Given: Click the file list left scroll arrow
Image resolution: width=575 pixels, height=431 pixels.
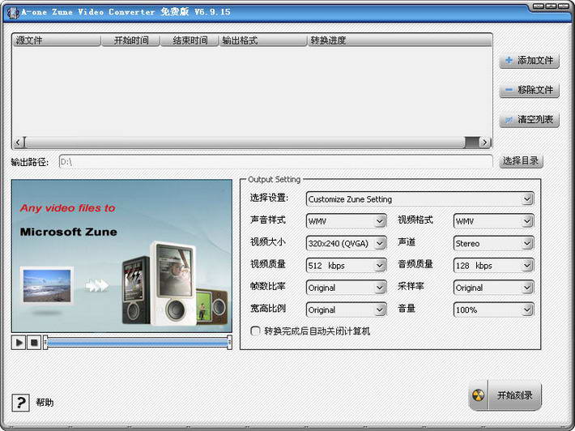Looking at the screenshot, I should tap(18, 143).
